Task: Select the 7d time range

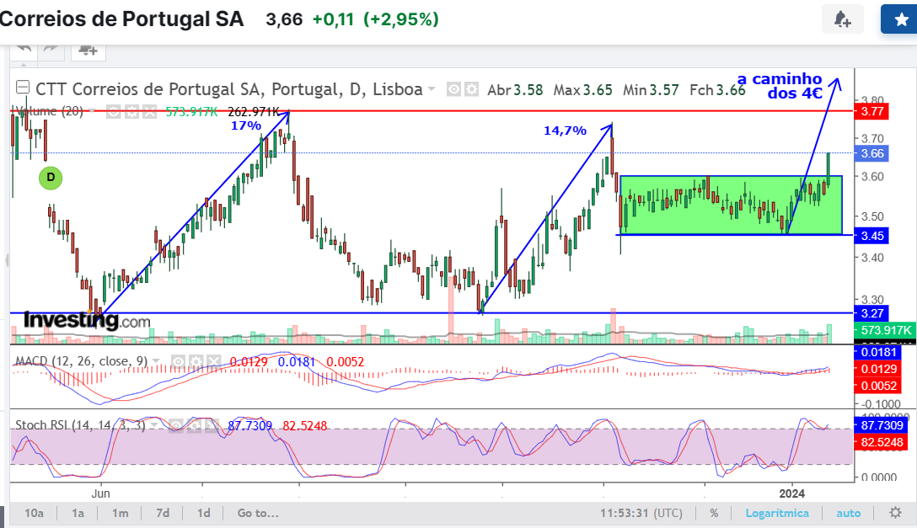Action: tap(163, 513)
